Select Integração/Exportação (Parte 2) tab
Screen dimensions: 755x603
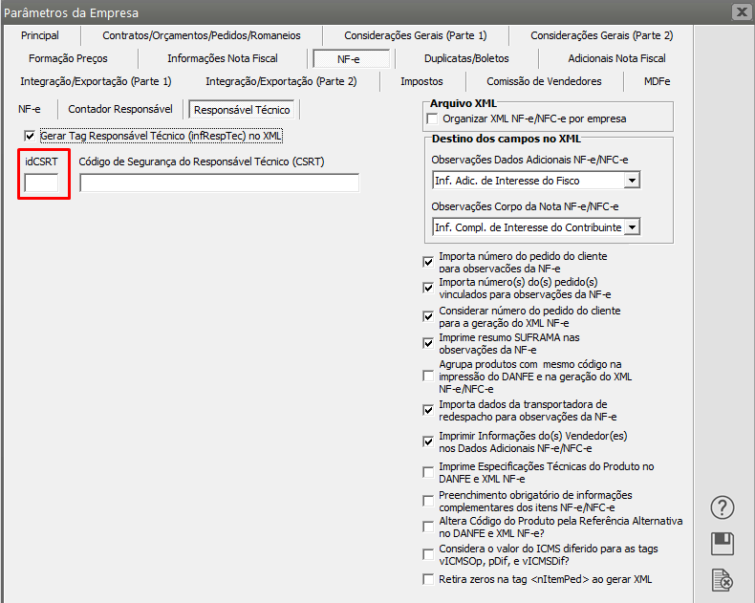281,81
